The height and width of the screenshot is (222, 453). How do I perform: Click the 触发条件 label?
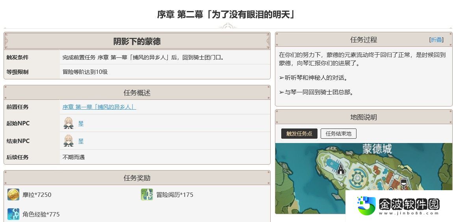point(17,57)
